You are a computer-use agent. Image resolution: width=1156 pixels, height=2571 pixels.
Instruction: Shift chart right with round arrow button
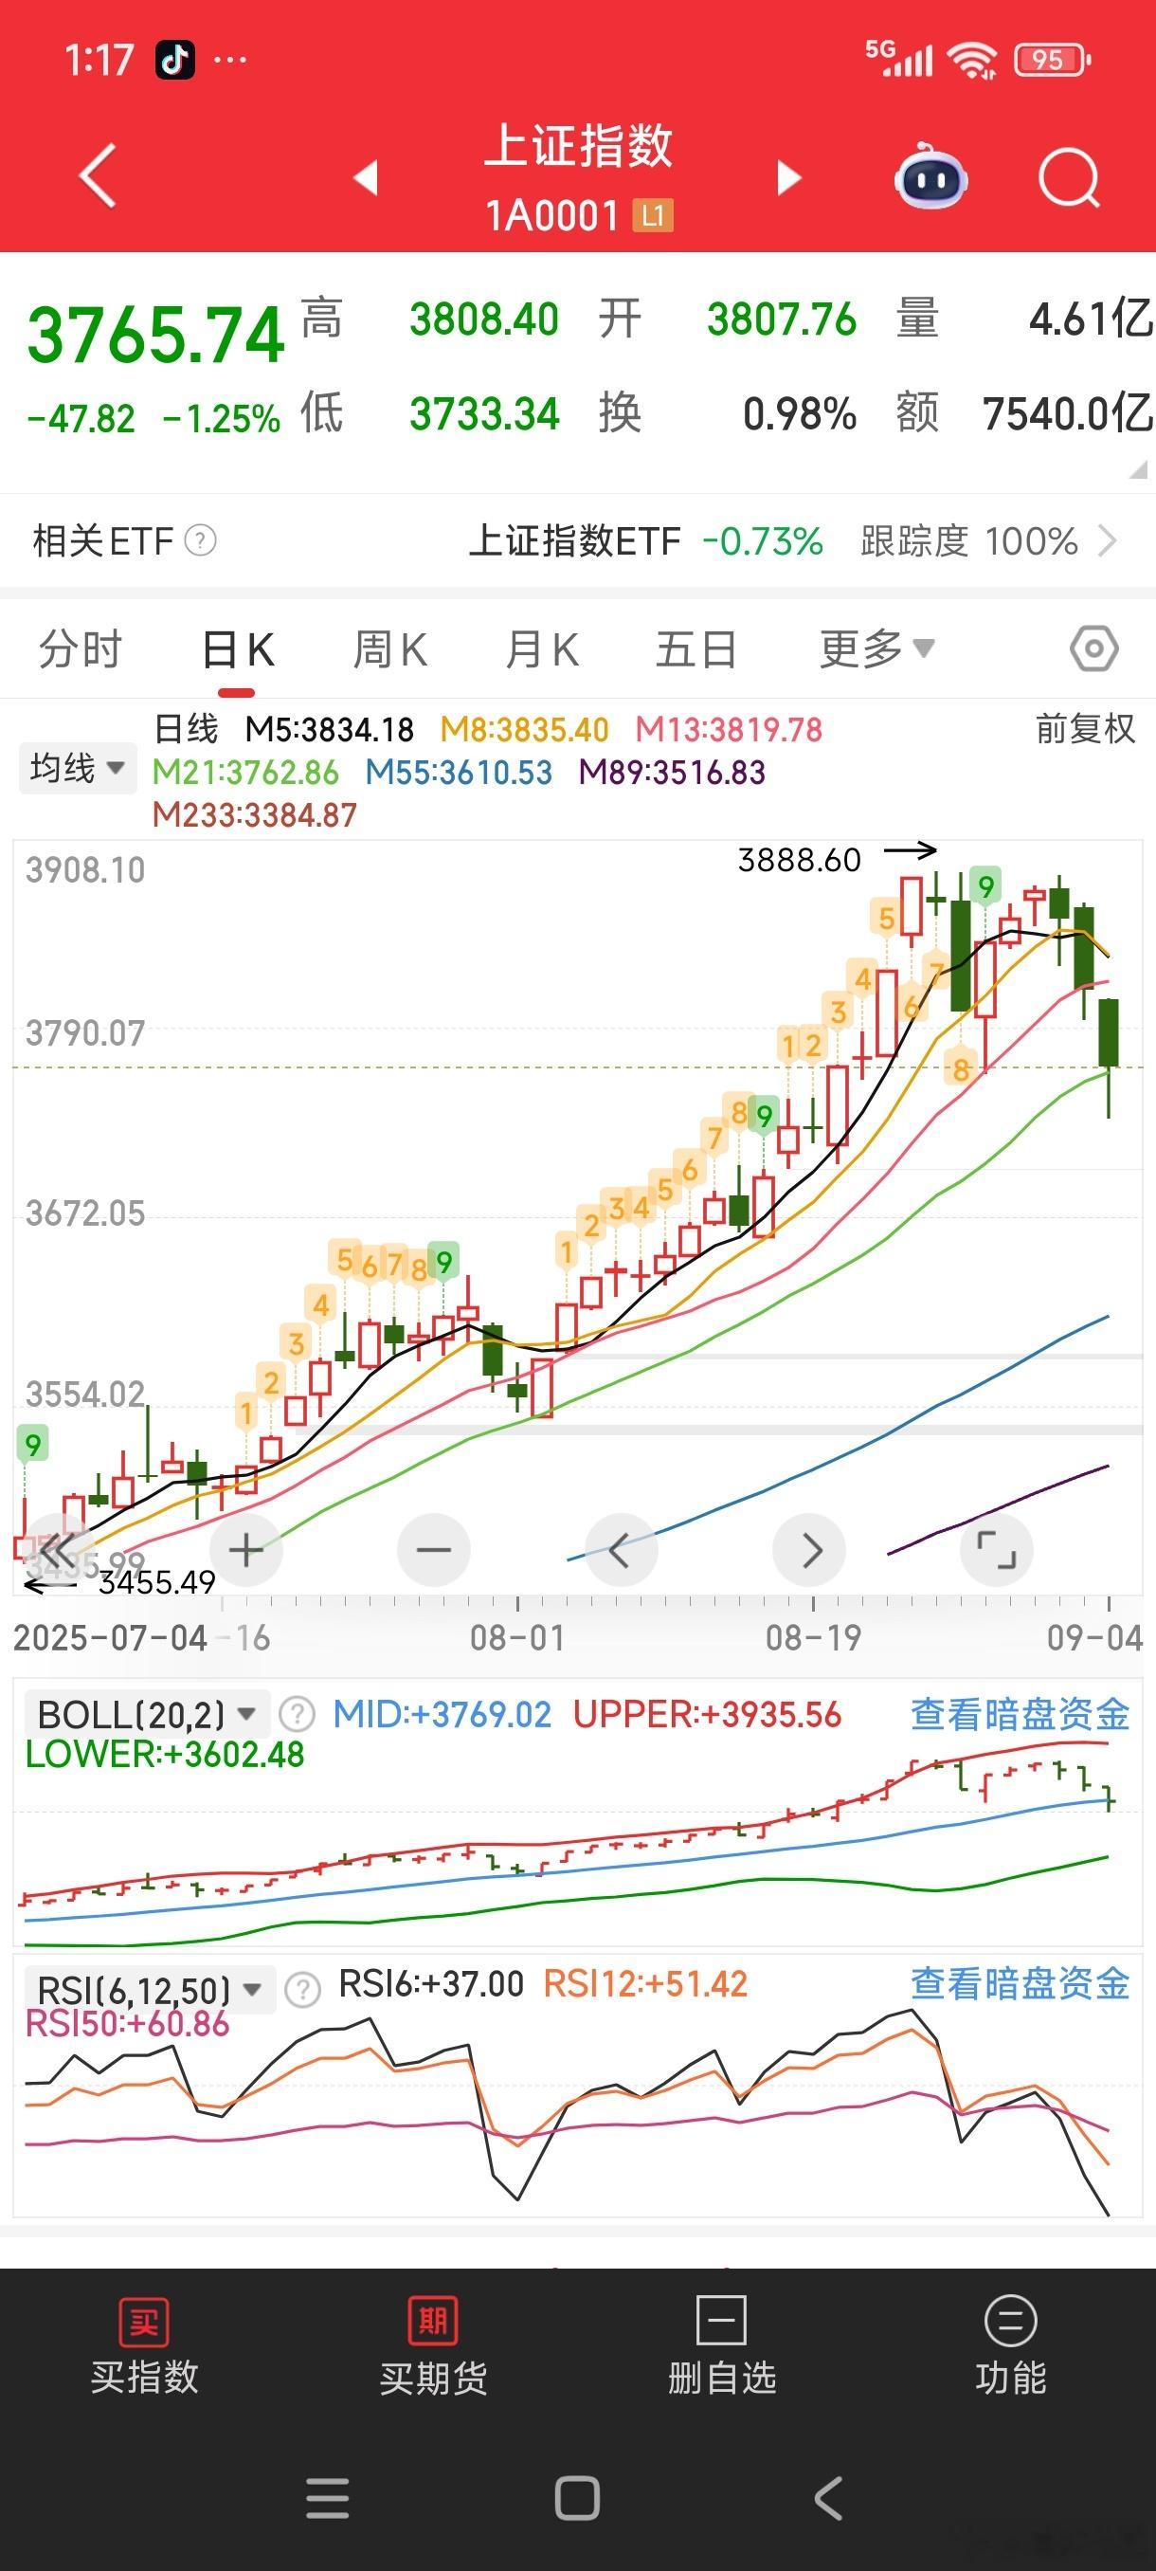click(x=809, y=1550)
